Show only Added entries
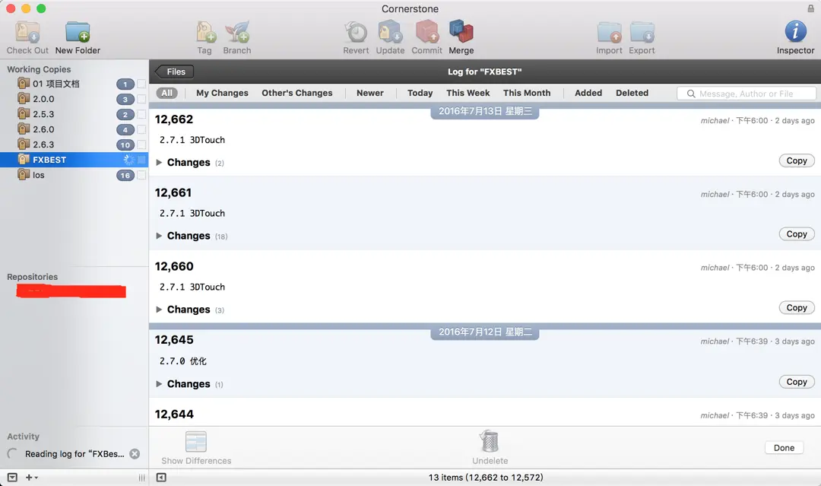 point(588,94)
